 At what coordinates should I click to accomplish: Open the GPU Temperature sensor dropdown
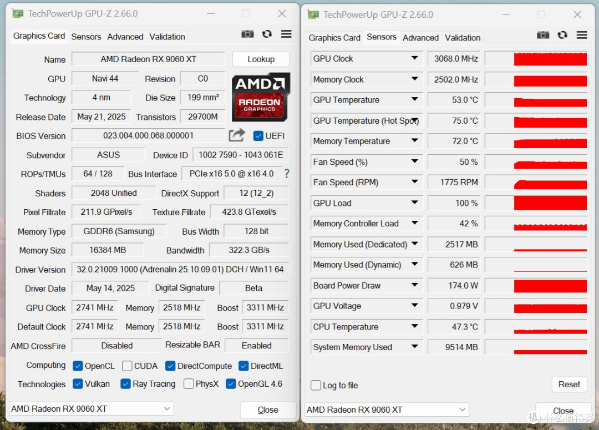coord(414,99)
